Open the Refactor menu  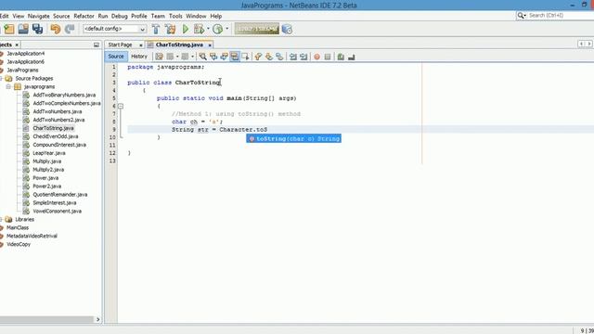pos(84,16)
